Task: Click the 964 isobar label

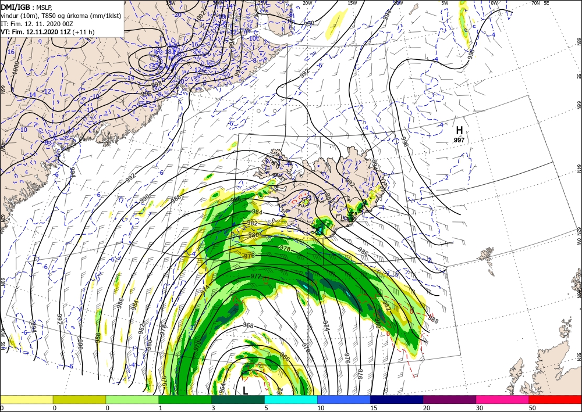Action: [222, 389]
